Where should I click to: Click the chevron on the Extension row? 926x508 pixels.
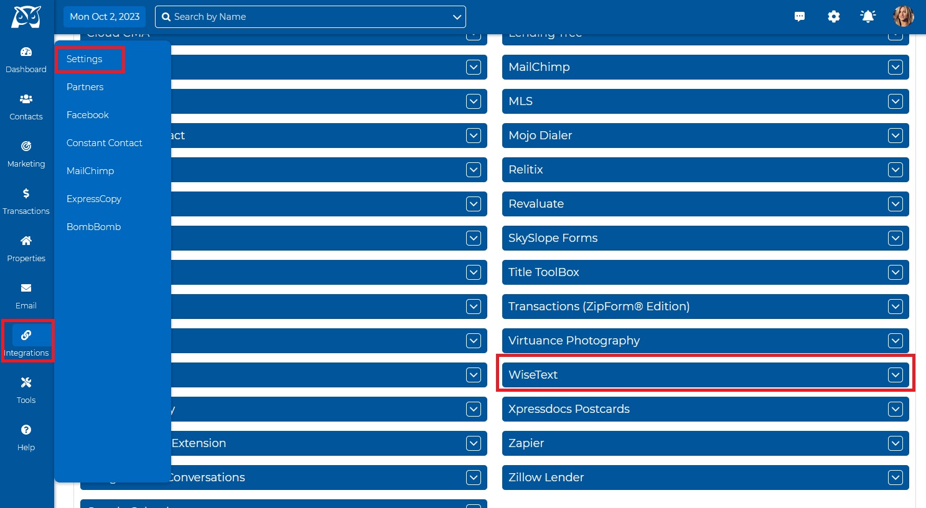tap(474, 443)
